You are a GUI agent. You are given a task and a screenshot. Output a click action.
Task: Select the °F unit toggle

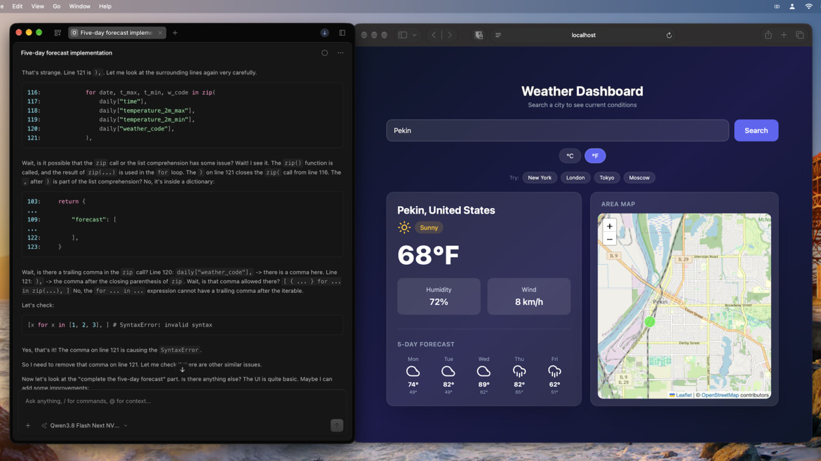[x=595, y=156]
